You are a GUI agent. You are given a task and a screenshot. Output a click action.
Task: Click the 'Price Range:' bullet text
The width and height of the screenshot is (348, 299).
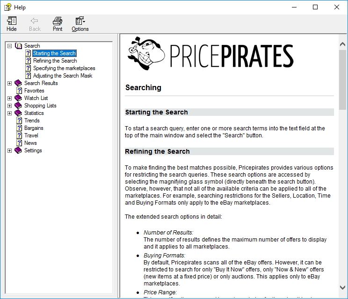click(x=160, y=292)
